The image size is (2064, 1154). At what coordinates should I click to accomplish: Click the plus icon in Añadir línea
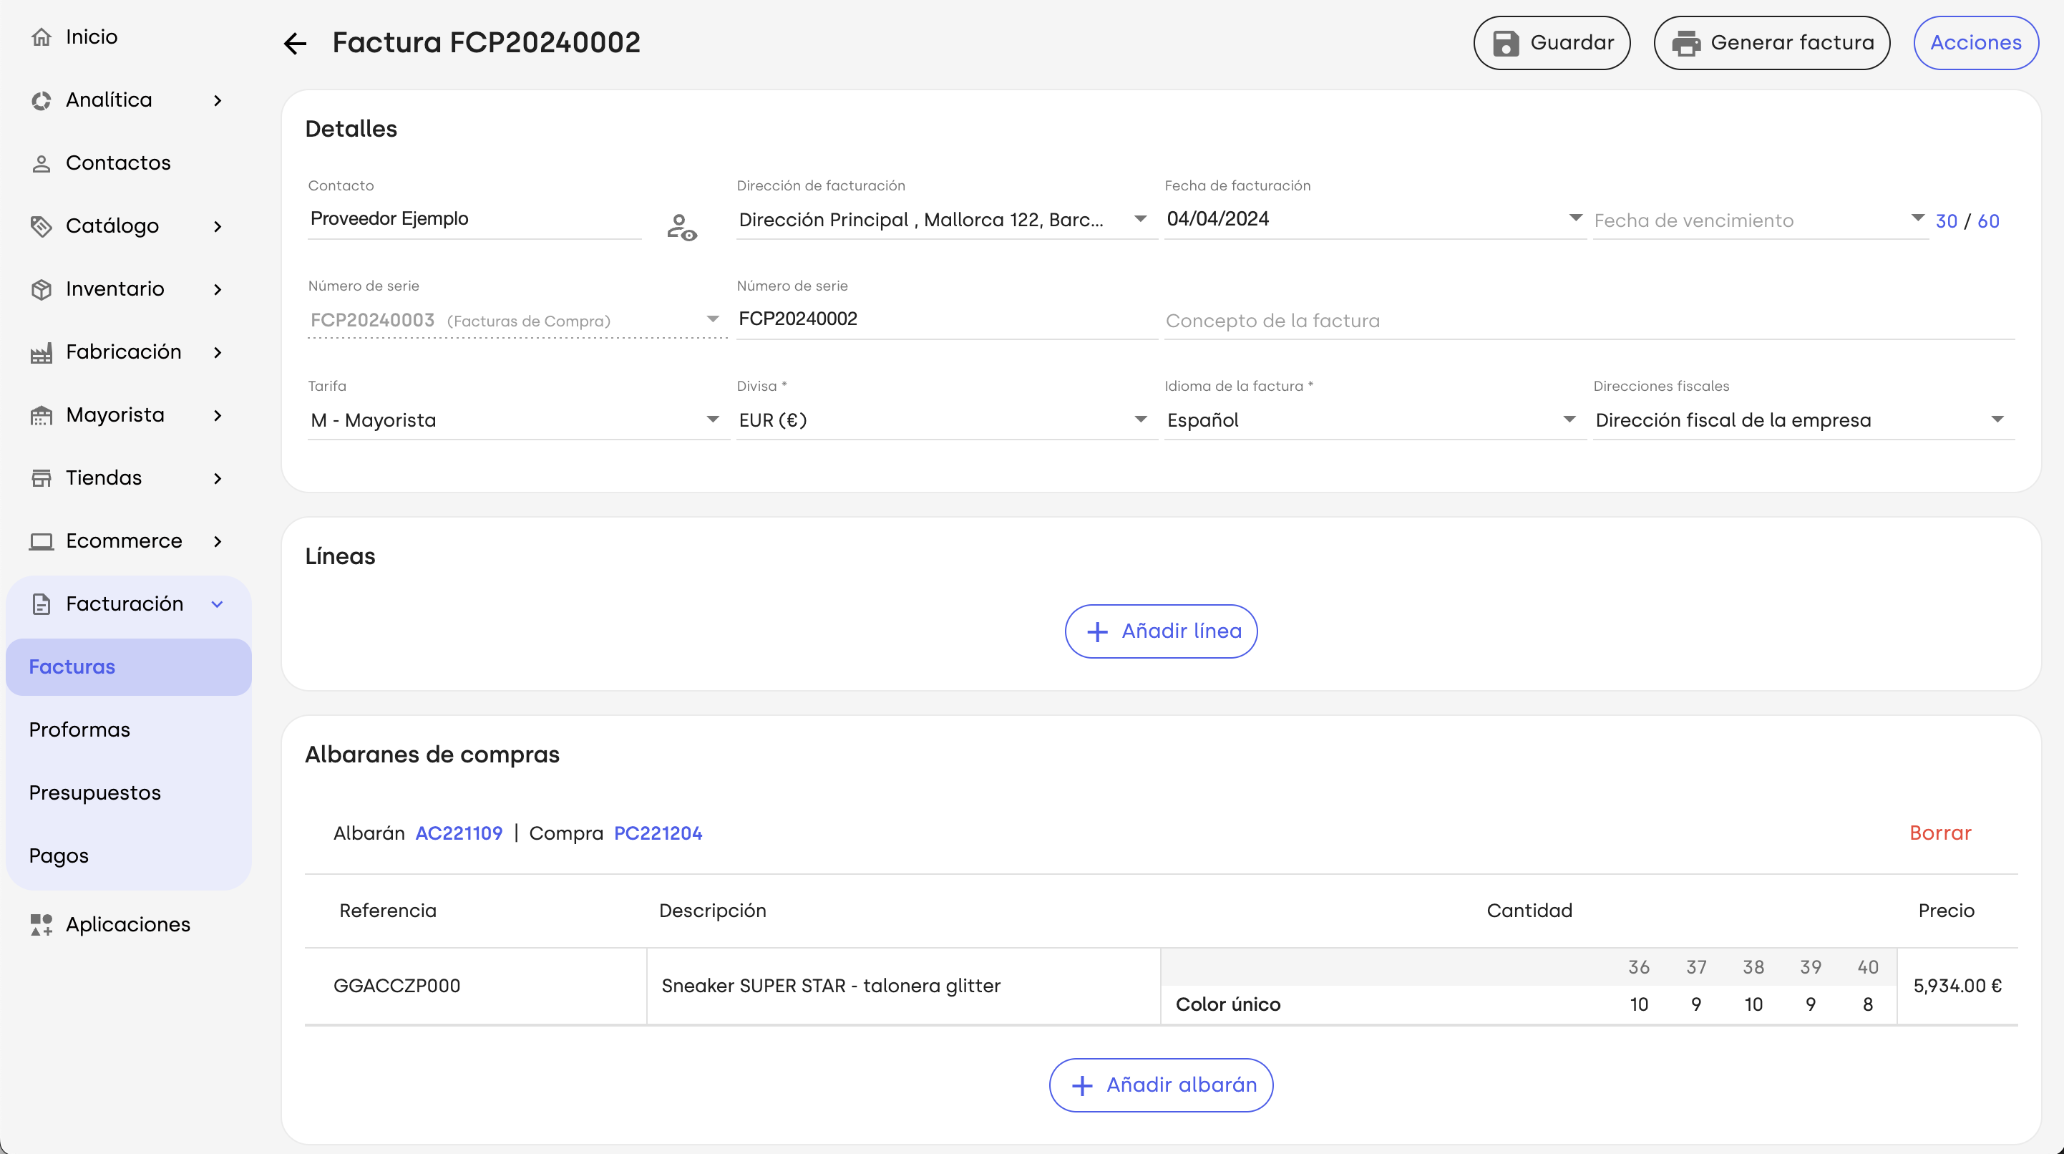(1097, 631)
